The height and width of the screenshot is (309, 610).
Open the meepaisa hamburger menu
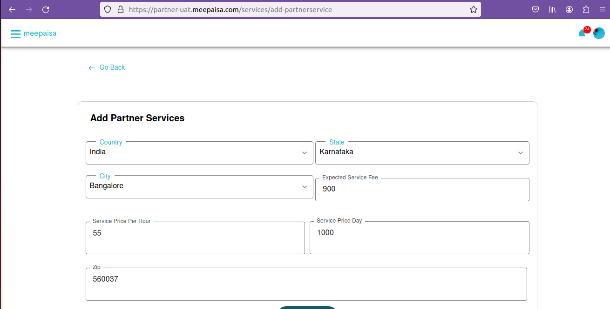click(15, 34)
